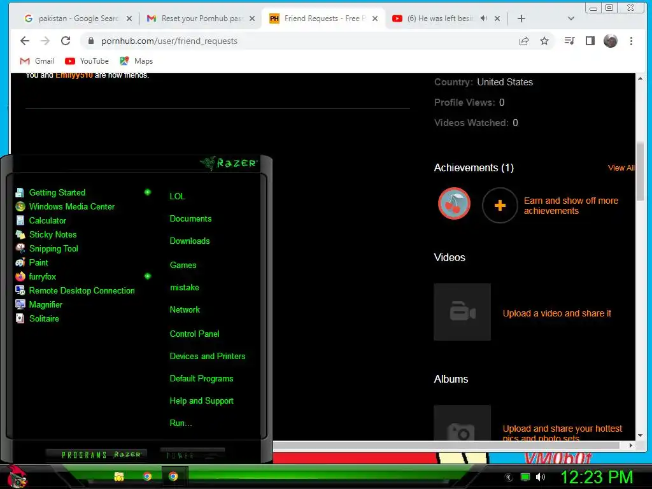652x489 pixels.
Task: Click View All achievements link
Action: pyautogui.click(x=621, y=168)
